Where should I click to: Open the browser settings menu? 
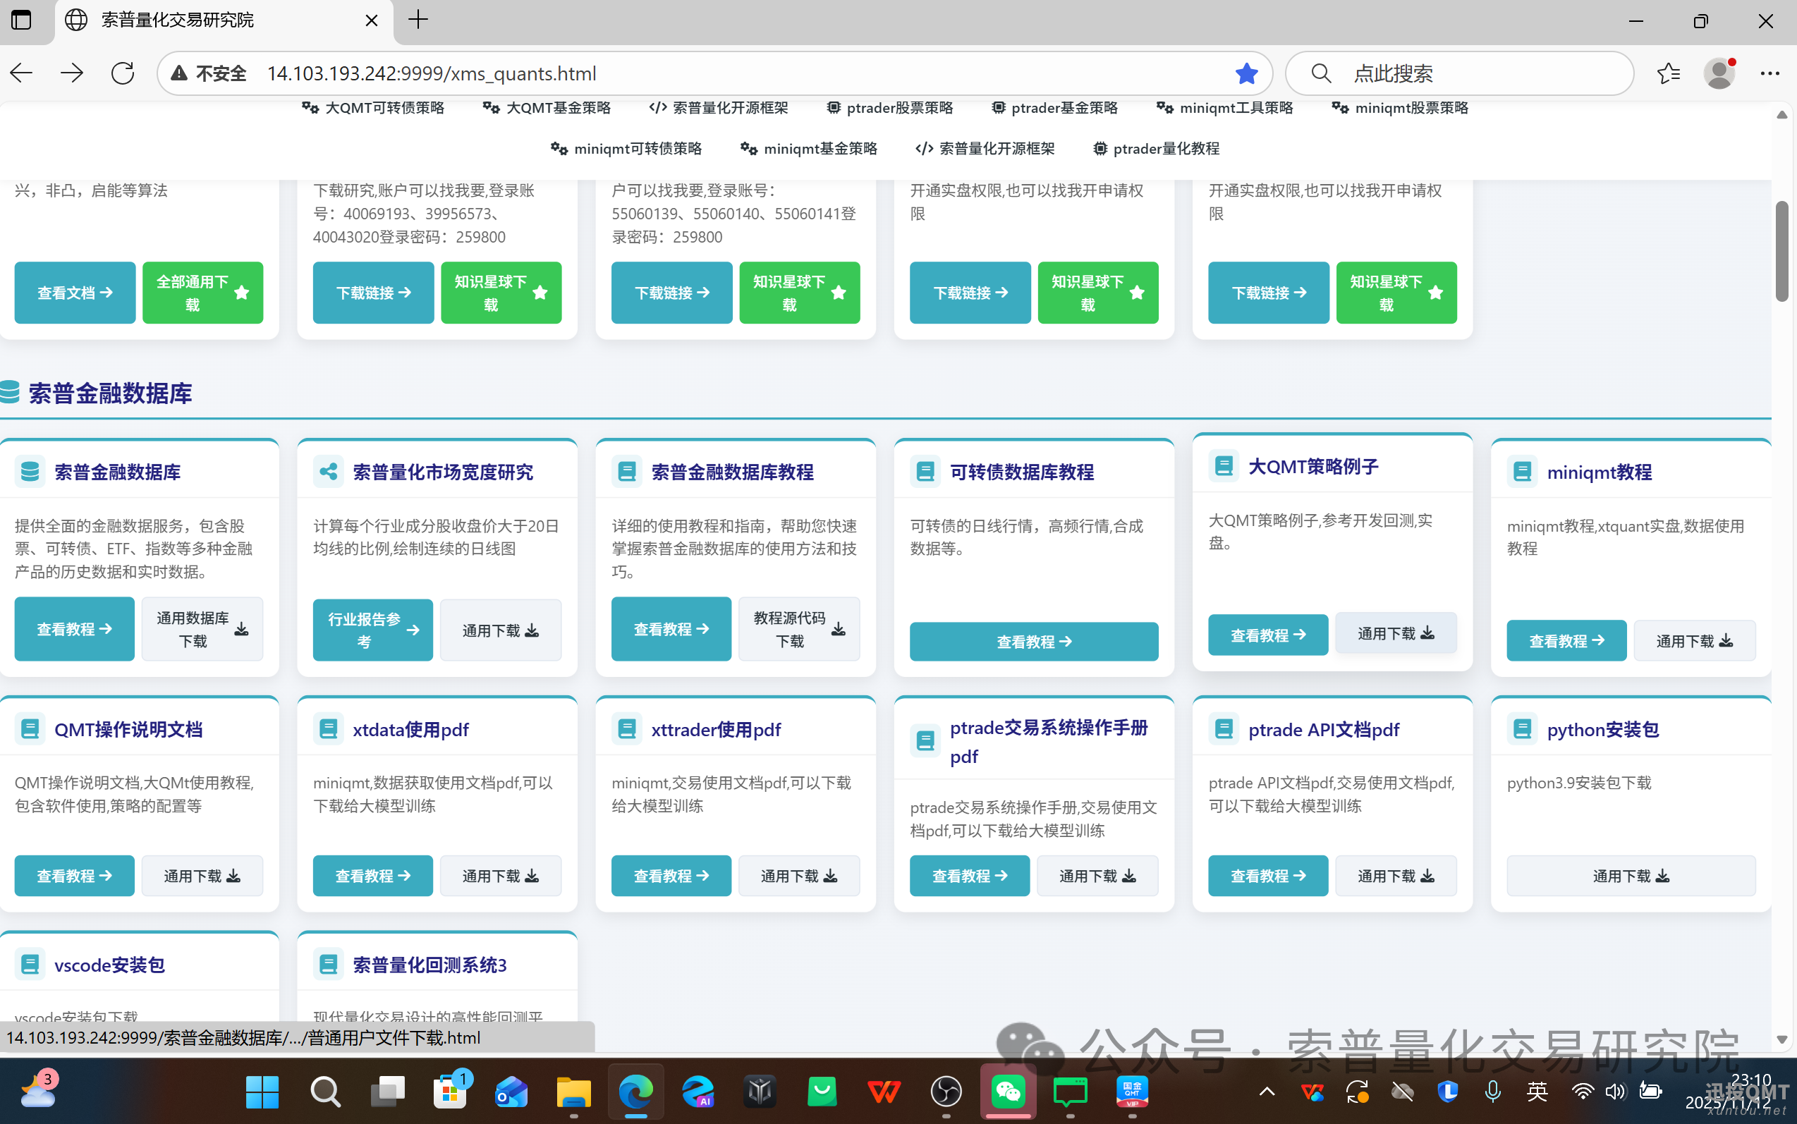coord(1770,73)
